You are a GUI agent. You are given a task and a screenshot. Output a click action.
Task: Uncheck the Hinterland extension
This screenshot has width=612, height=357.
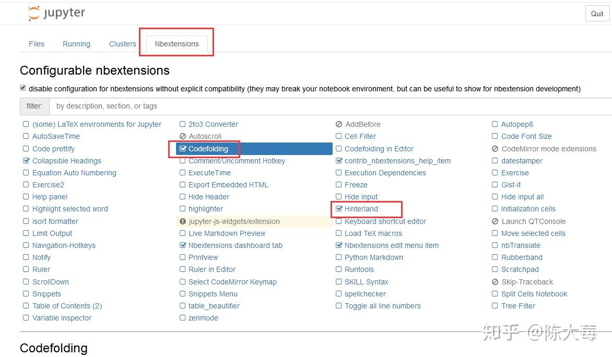[x=339, y=209]
